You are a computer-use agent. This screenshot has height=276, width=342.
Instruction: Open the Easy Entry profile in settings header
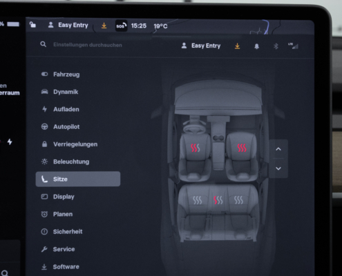click(x=201, y=46)
